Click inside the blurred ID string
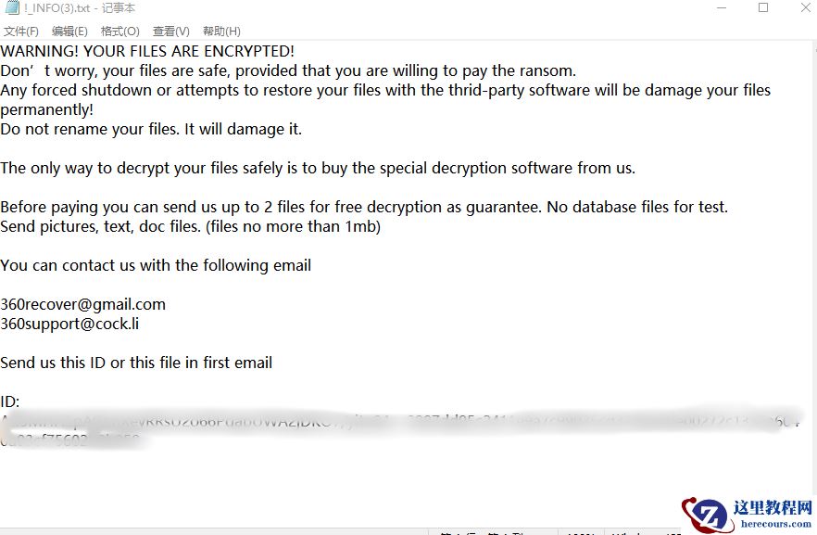This screenshot has height=535, width=817. (371, 422)
